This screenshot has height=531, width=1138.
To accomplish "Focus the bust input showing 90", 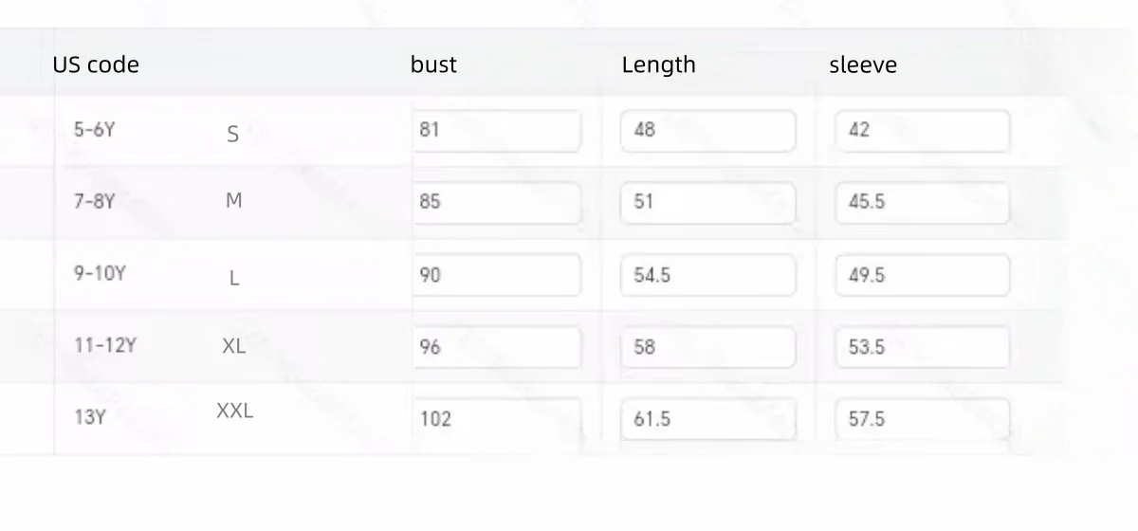I will click(x=496, y=275).
